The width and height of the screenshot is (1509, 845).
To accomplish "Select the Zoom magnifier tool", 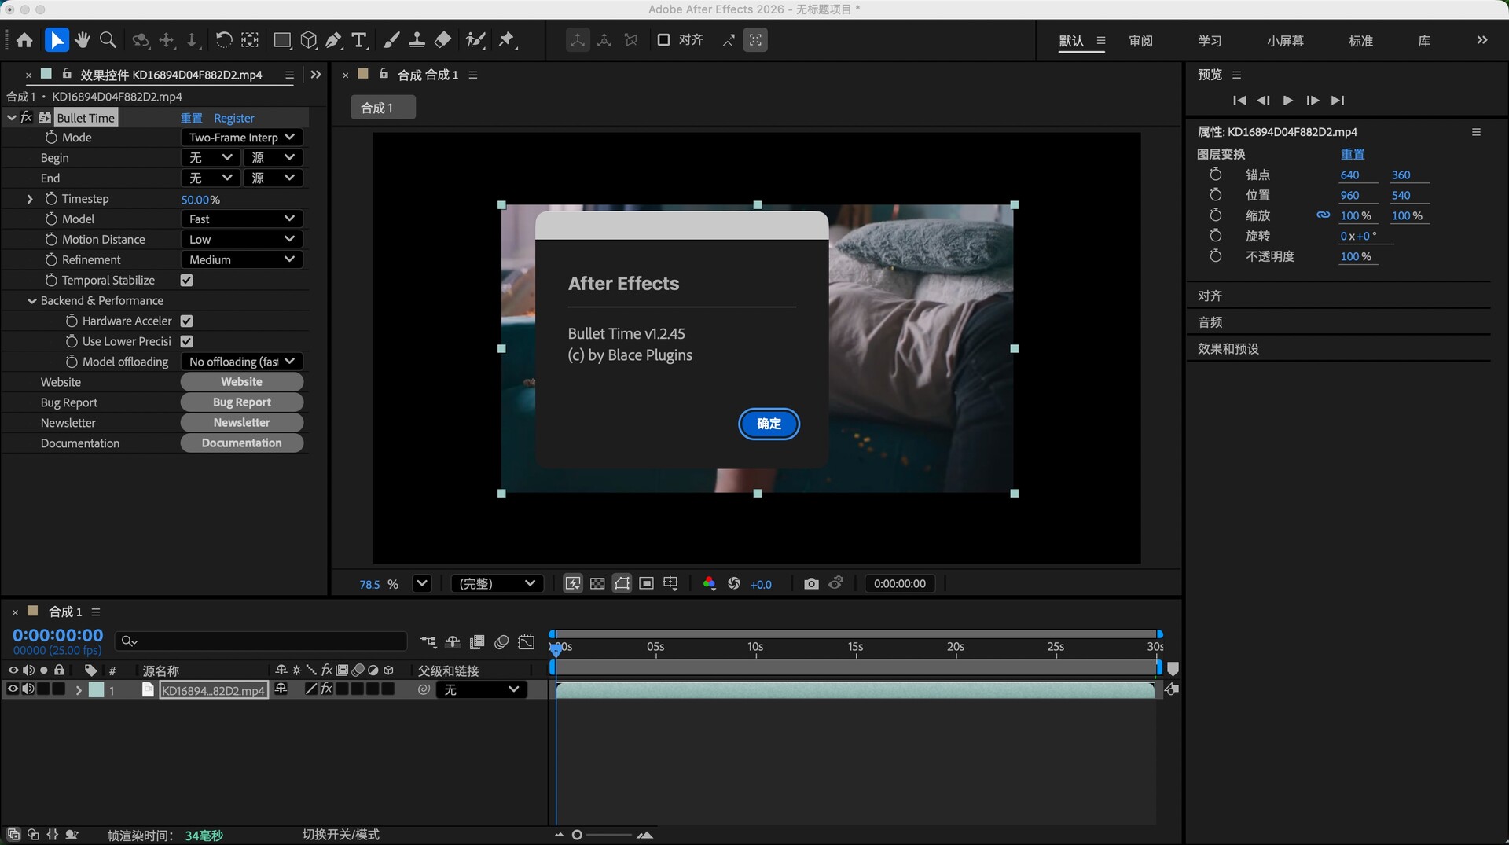I will pos(108,40).
